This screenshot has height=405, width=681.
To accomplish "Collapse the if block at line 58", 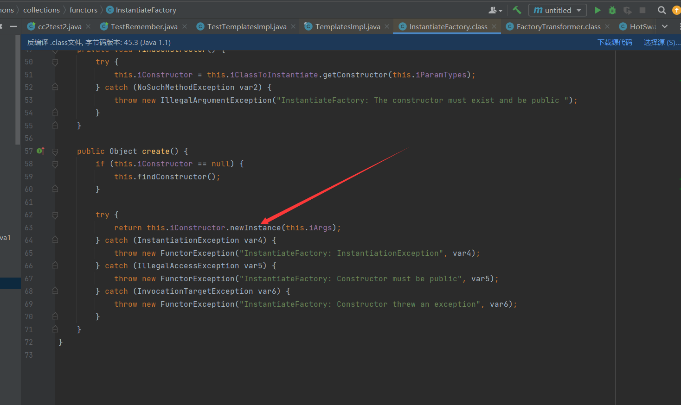I will (55, 164).
